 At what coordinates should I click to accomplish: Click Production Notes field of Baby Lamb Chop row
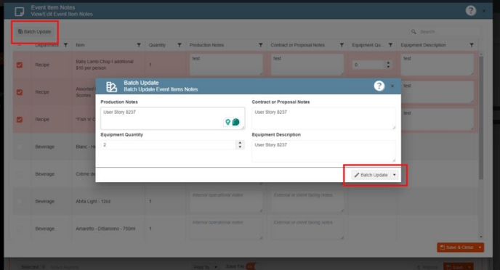[x=226, y=65]
